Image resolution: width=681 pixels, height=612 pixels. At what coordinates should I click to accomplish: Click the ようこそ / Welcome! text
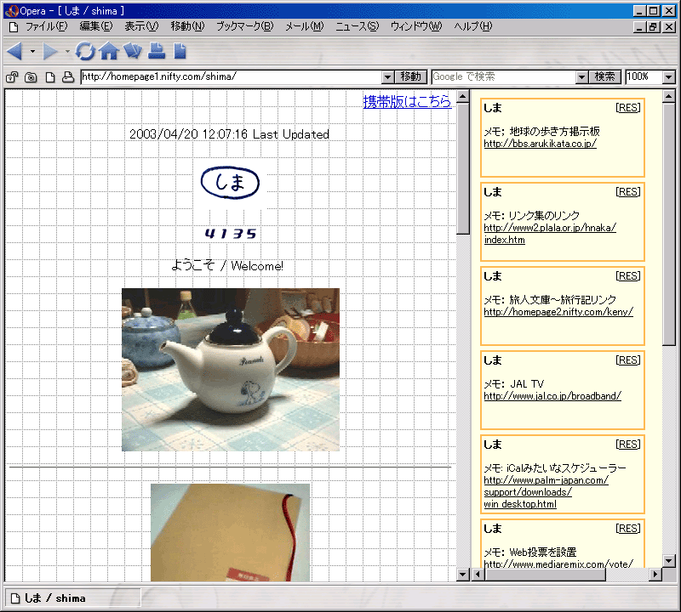(x=227, y=265)
